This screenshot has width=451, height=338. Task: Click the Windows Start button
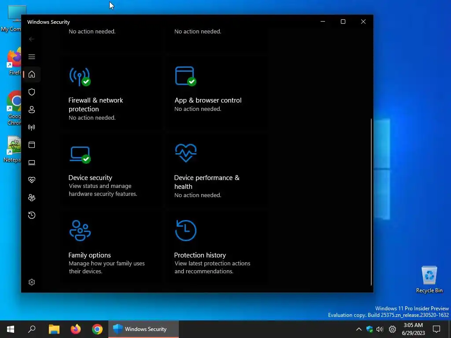11,329
